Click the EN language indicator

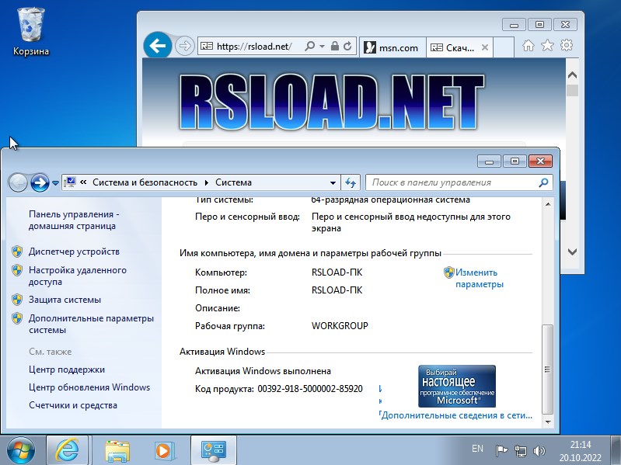(x=477, y=449)
